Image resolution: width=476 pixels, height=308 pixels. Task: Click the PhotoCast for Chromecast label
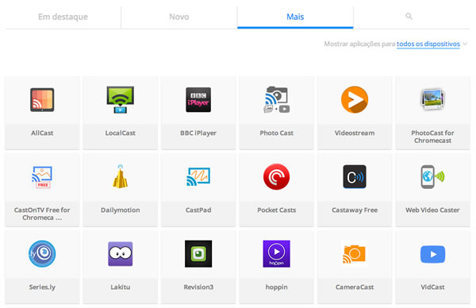coord(432,137)
